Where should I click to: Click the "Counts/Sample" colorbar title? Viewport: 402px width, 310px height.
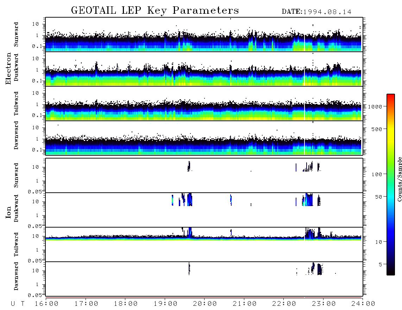pos(399,179)
